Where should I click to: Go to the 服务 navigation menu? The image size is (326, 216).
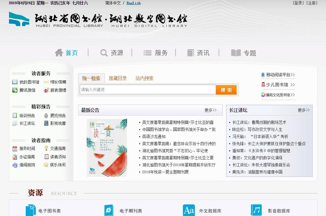click(x=156, y=53)
